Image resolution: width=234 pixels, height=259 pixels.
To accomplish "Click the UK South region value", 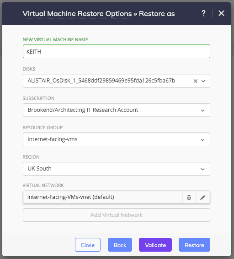I will (x=39, y=169).
